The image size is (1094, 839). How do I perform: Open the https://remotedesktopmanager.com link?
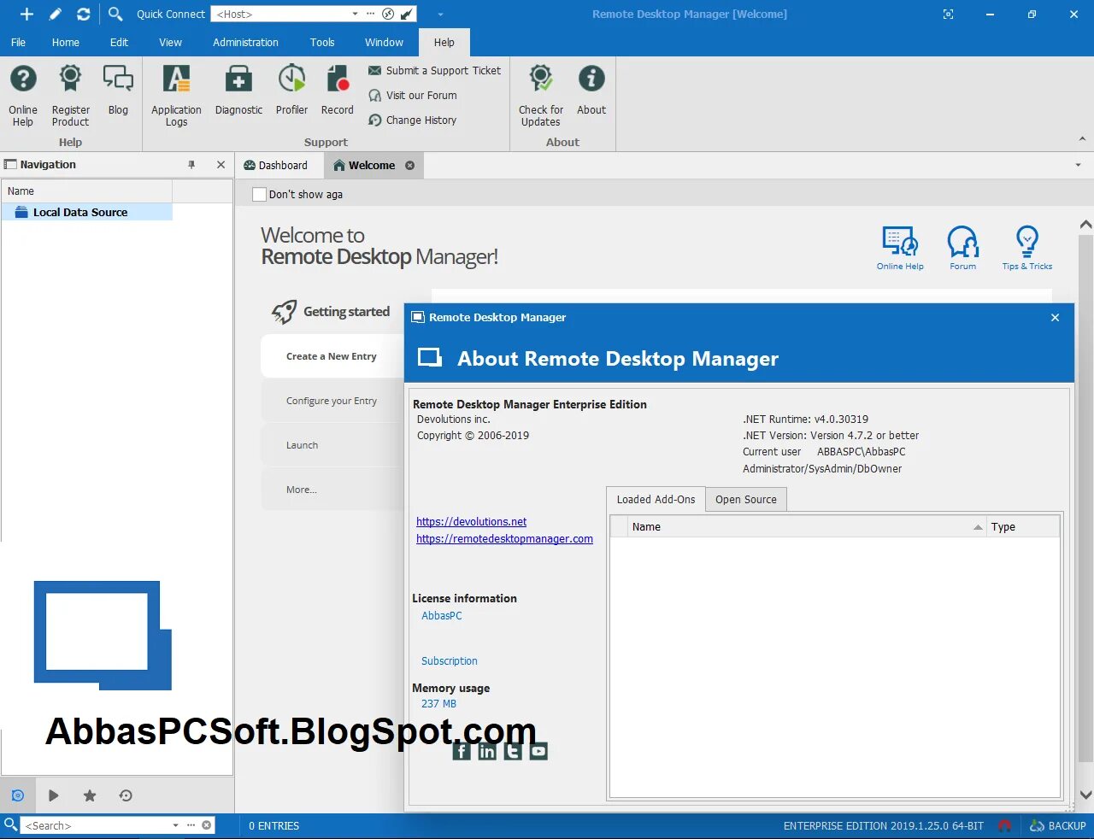click(504, 538)
